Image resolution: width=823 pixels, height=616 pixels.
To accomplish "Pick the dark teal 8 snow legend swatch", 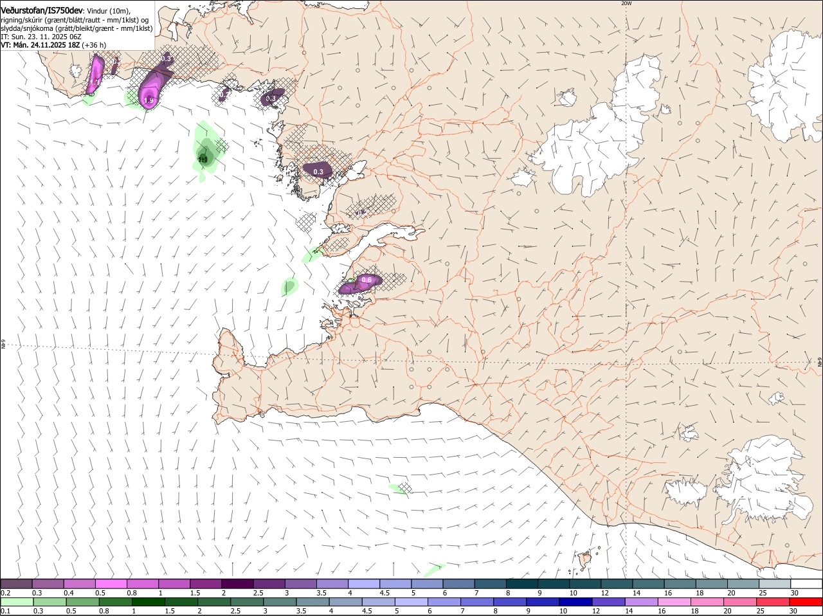I will pyautogui.click(x=522, y=584).
